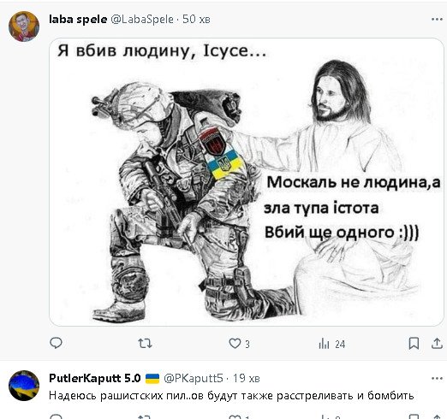Open PutlerKaputt 5.0 profile avatar
Screen dimensions: 447x419
pyautogui.click(x=24, y=386)
